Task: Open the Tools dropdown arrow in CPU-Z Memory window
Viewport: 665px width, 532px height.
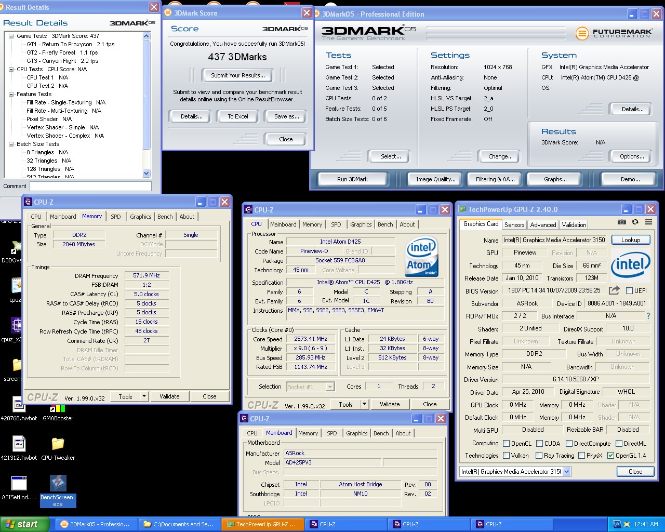Action: click(x=144, y=396)
